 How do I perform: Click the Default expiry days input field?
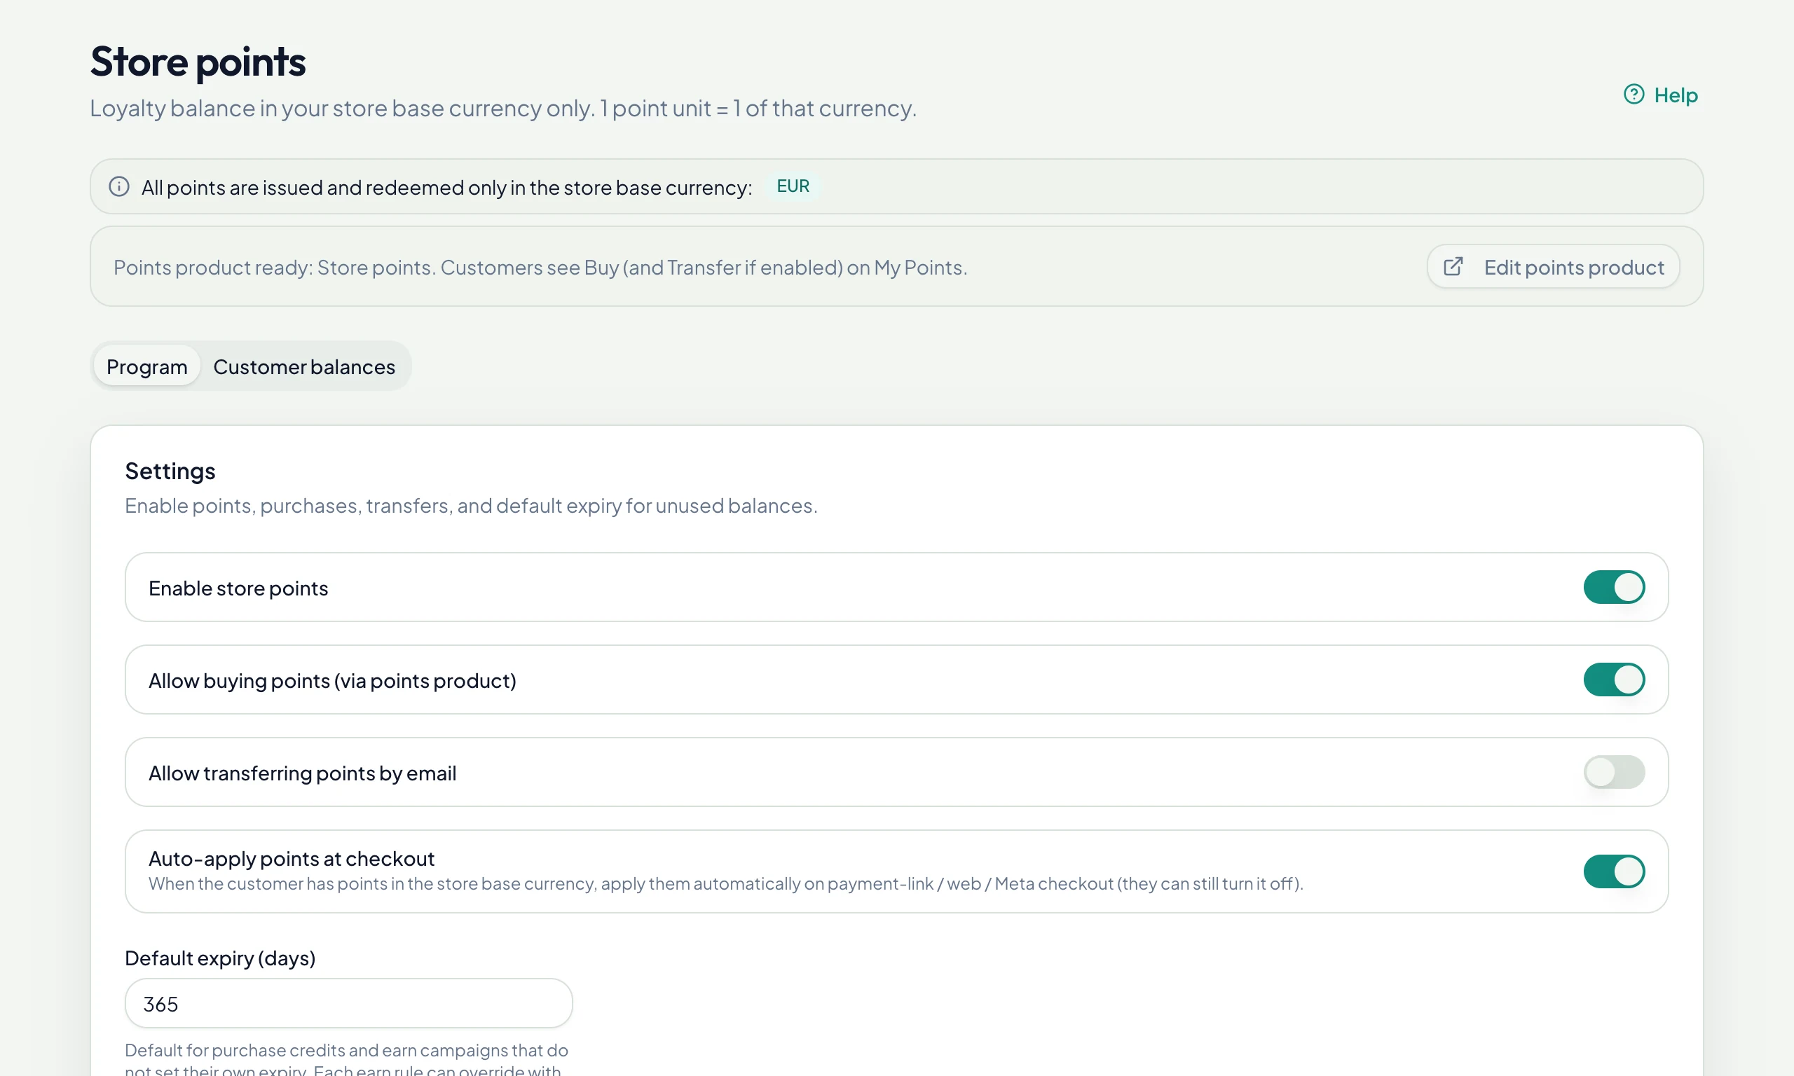[x=349, y=1003]
